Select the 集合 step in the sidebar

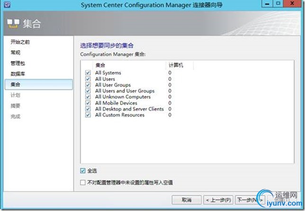click(x=39, y=84)
